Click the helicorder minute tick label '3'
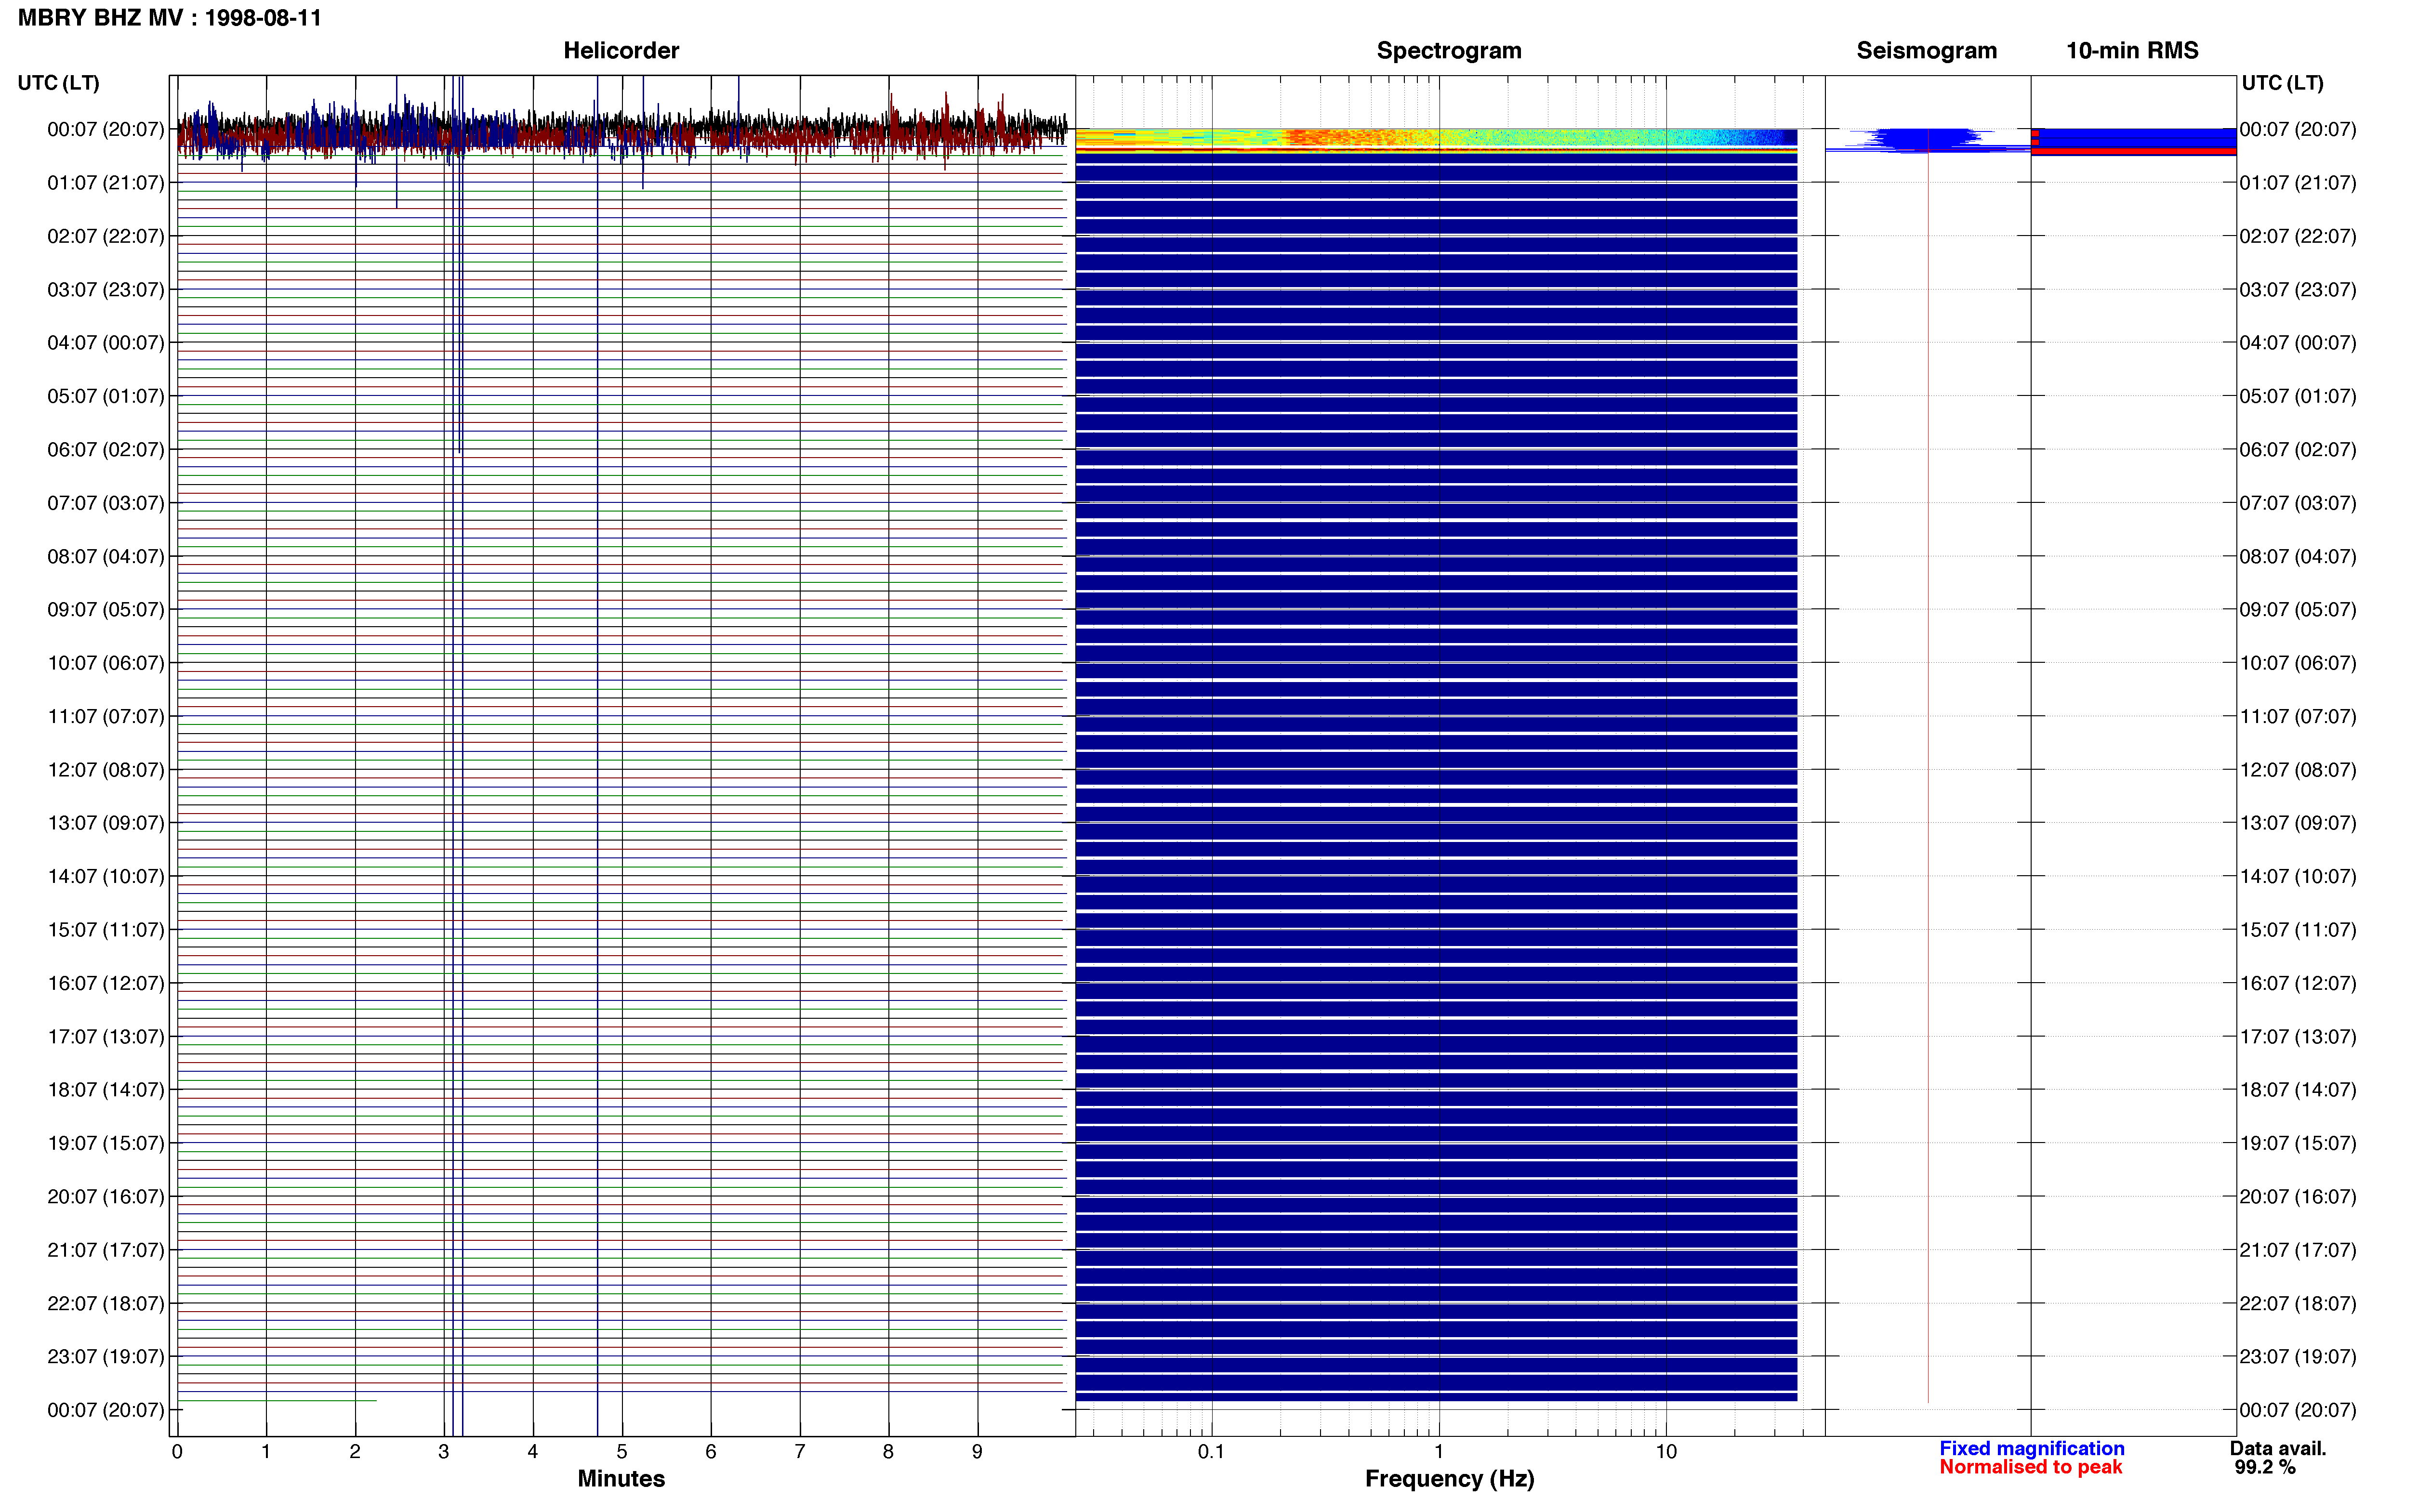The height and width of the screenshot is (1512, 2418). [444, 1452]
